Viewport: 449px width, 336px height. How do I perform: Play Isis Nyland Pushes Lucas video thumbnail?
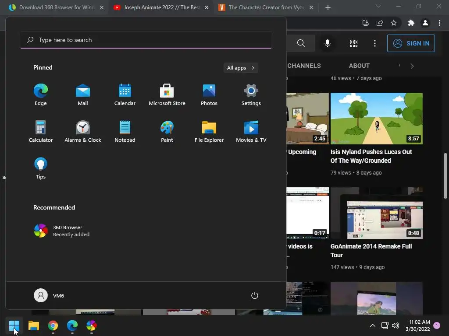376,118
